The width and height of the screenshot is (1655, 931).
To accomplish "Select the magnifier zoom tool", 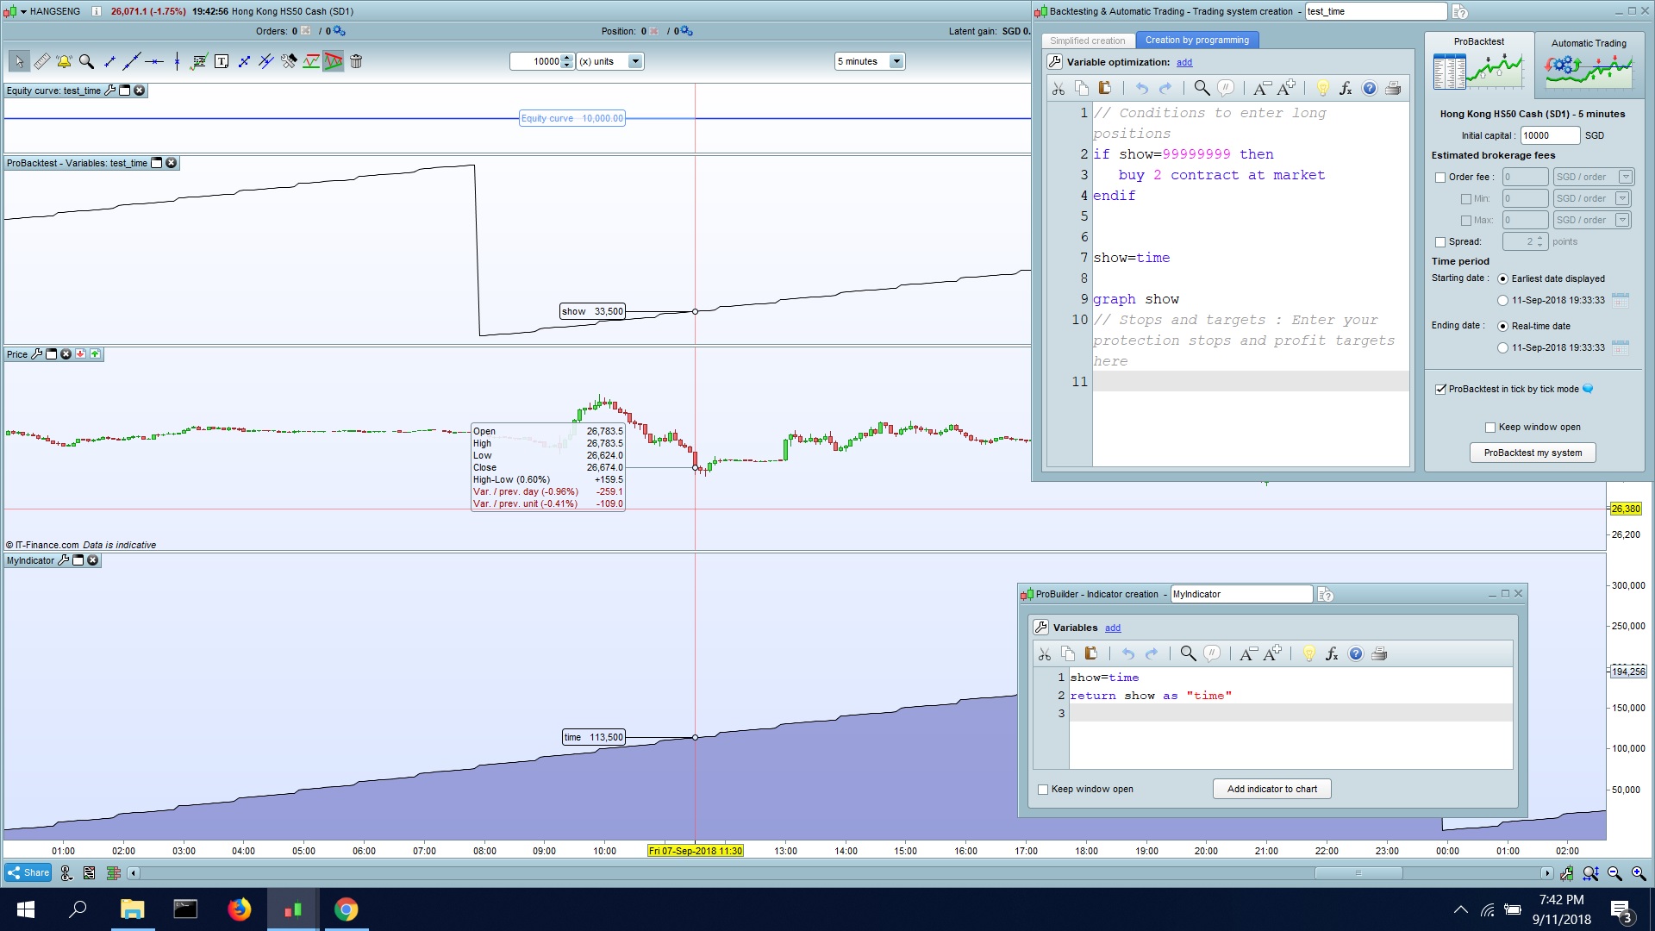I will point(86,61).
